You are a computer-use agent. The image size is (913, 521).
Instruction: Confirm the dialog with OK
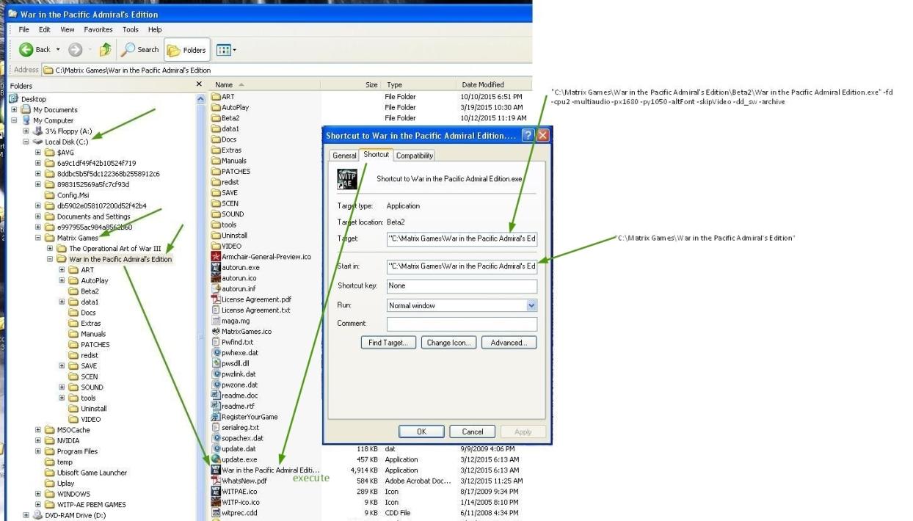pyautogui.click(x=421, y=431)
